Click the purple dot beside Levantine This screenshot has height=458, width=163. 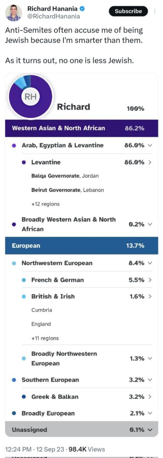24,162
